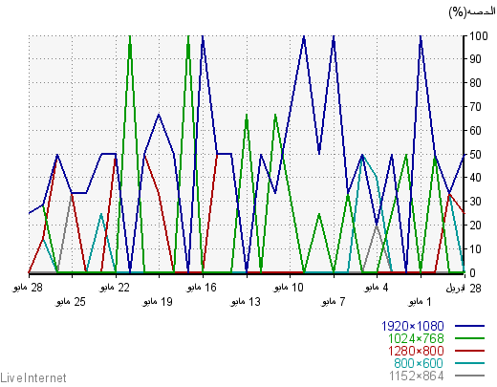Screen dimensions: 497x387
Task: Click the gray 1152×864 legend line
Action: click(x=469, y=376)
